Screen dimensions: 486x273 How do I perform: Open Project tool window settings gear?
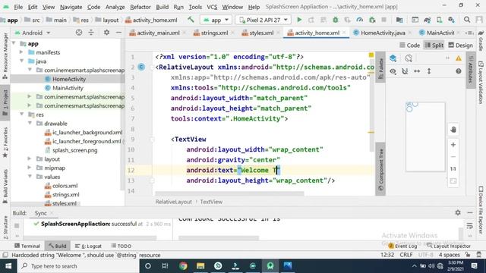point(106,32)
